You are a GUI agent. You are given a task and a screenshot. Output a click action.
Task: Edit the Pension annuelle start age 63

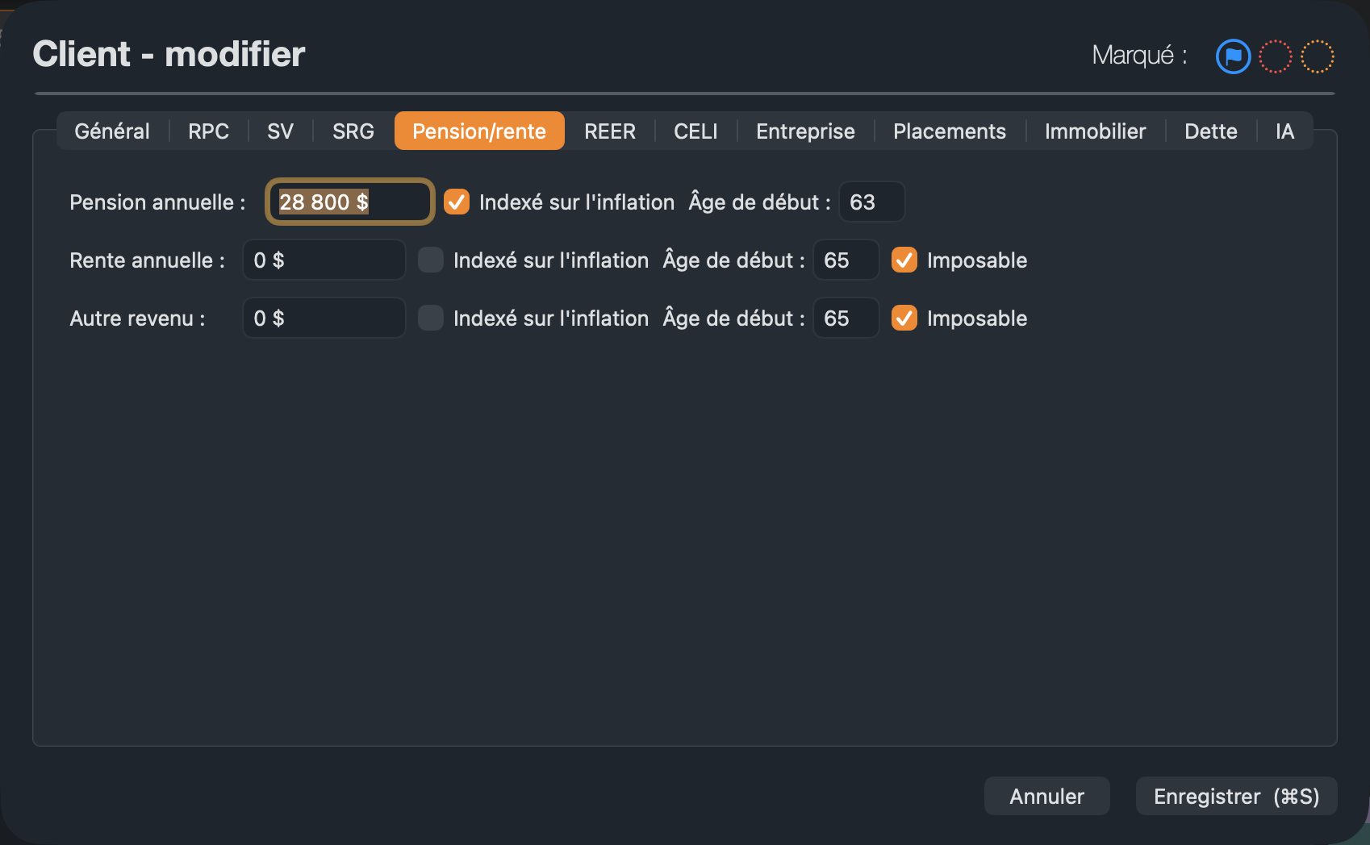coord(872,202)
